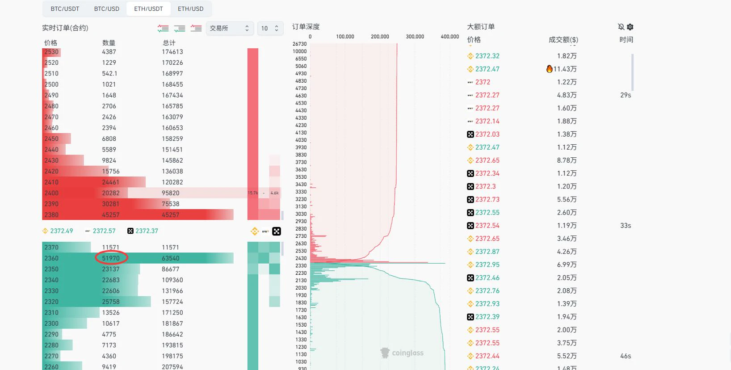
Task: Click the large order price 2372.44
Action: click(x=487, y=356)
